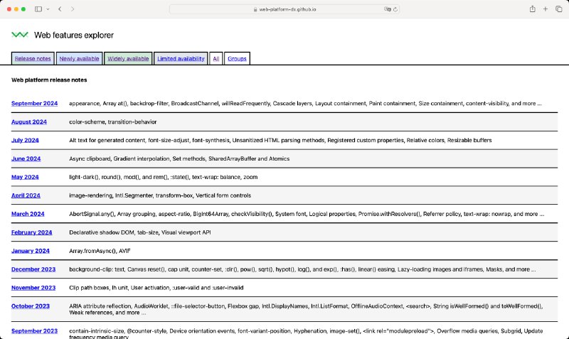569x339 pixels.
Task: Open the Share icon in toolbar
Action: pyautogui.click(x=532, y=9)
